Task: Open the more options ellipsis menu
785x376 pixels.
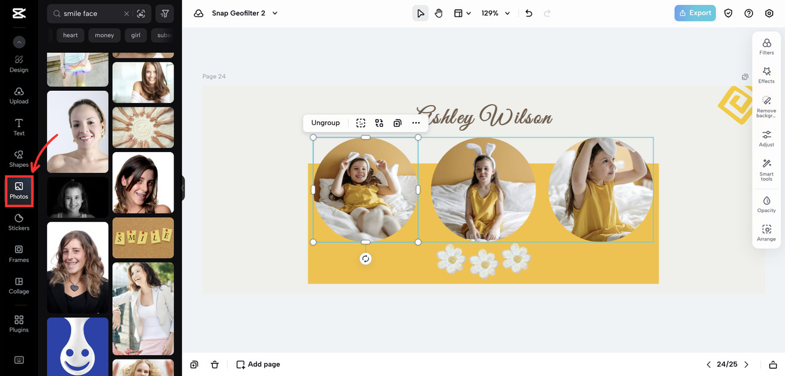Action: [x=416, y=123]
